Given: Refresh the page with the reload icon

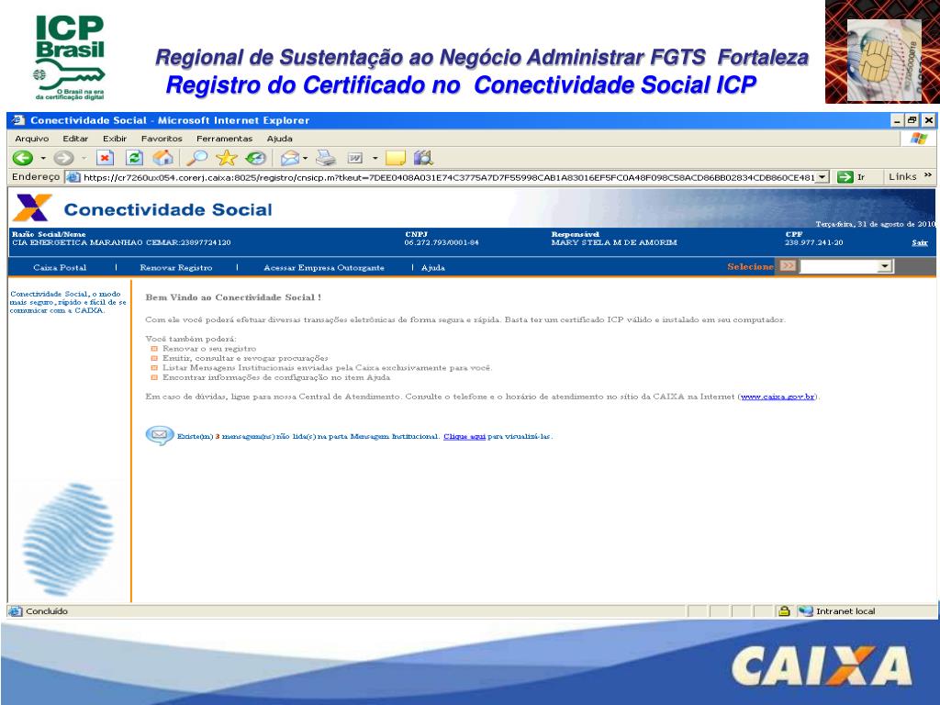Looking at the screenshot, I should [x=134, y=158].
